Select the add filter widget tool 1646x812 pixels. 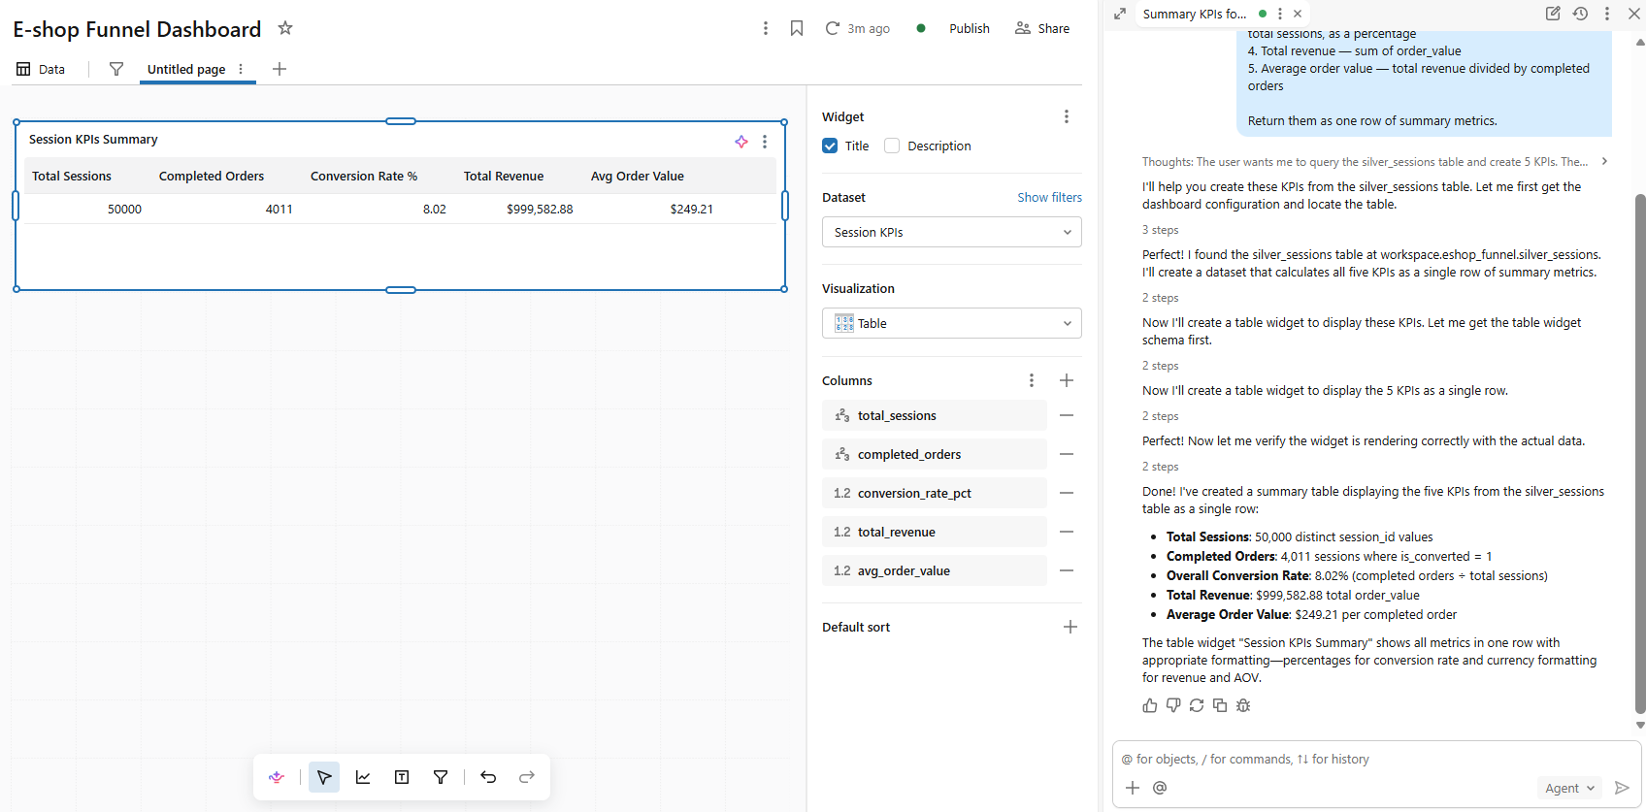click(x=441, y=777)
